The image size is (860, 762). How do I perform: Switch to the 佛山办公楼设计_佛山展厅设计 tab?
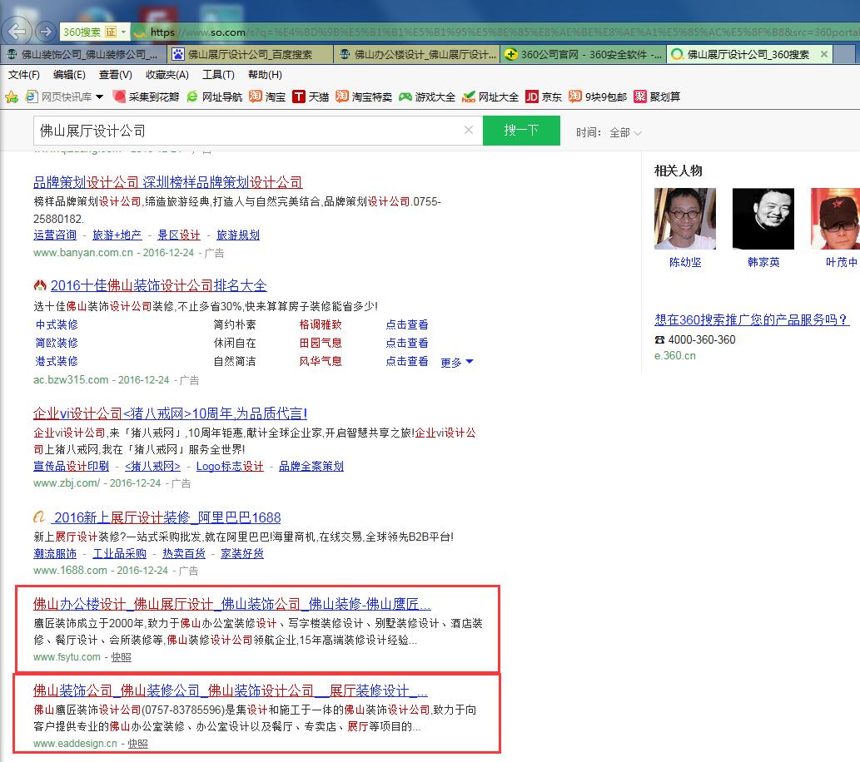417,54
